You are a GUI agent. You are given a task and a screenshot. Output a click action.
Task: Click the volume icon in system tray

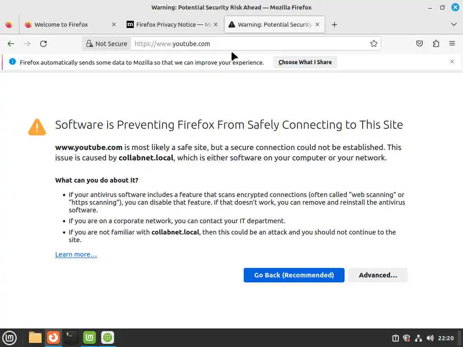click(430, 338)
